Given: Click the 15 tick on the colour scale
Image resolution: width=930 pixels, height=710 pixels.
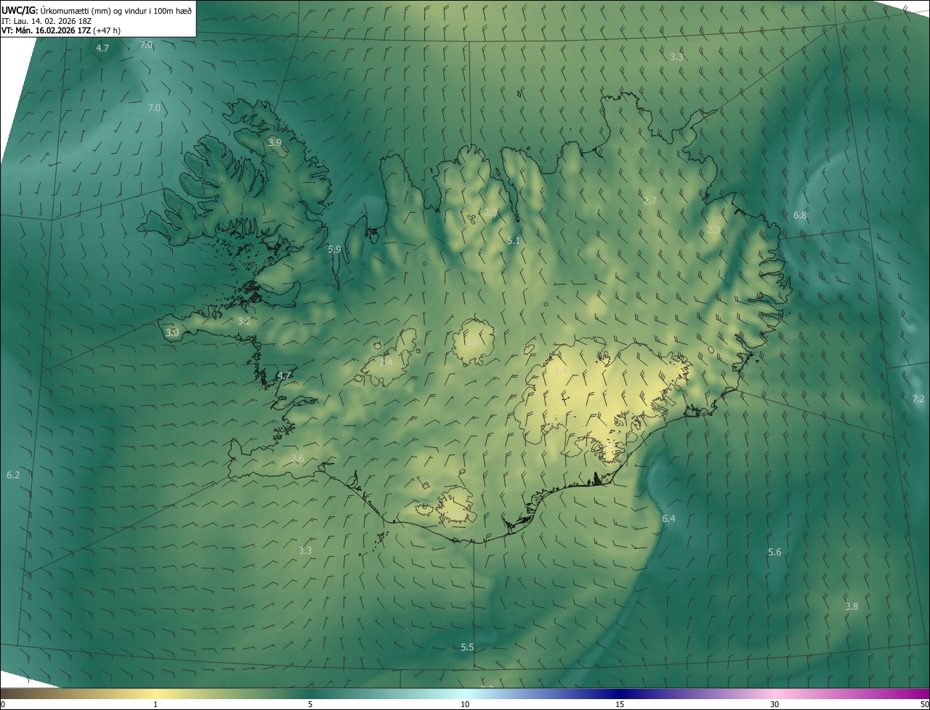Looking at the screenshot, I should click(620, 704).
